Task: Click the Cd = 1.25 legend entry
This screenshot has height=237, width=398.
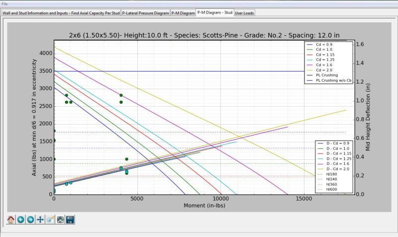Action: pyautogui.click(x=320, y=60)
